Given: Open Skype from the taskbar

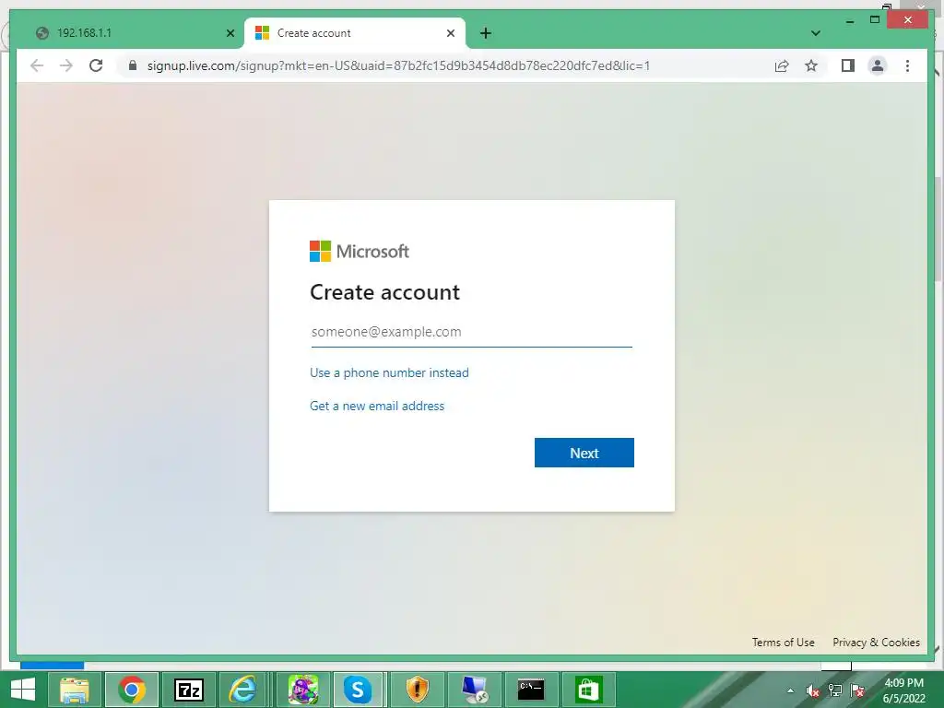Looking at the screenshot, I should point(358,690).
